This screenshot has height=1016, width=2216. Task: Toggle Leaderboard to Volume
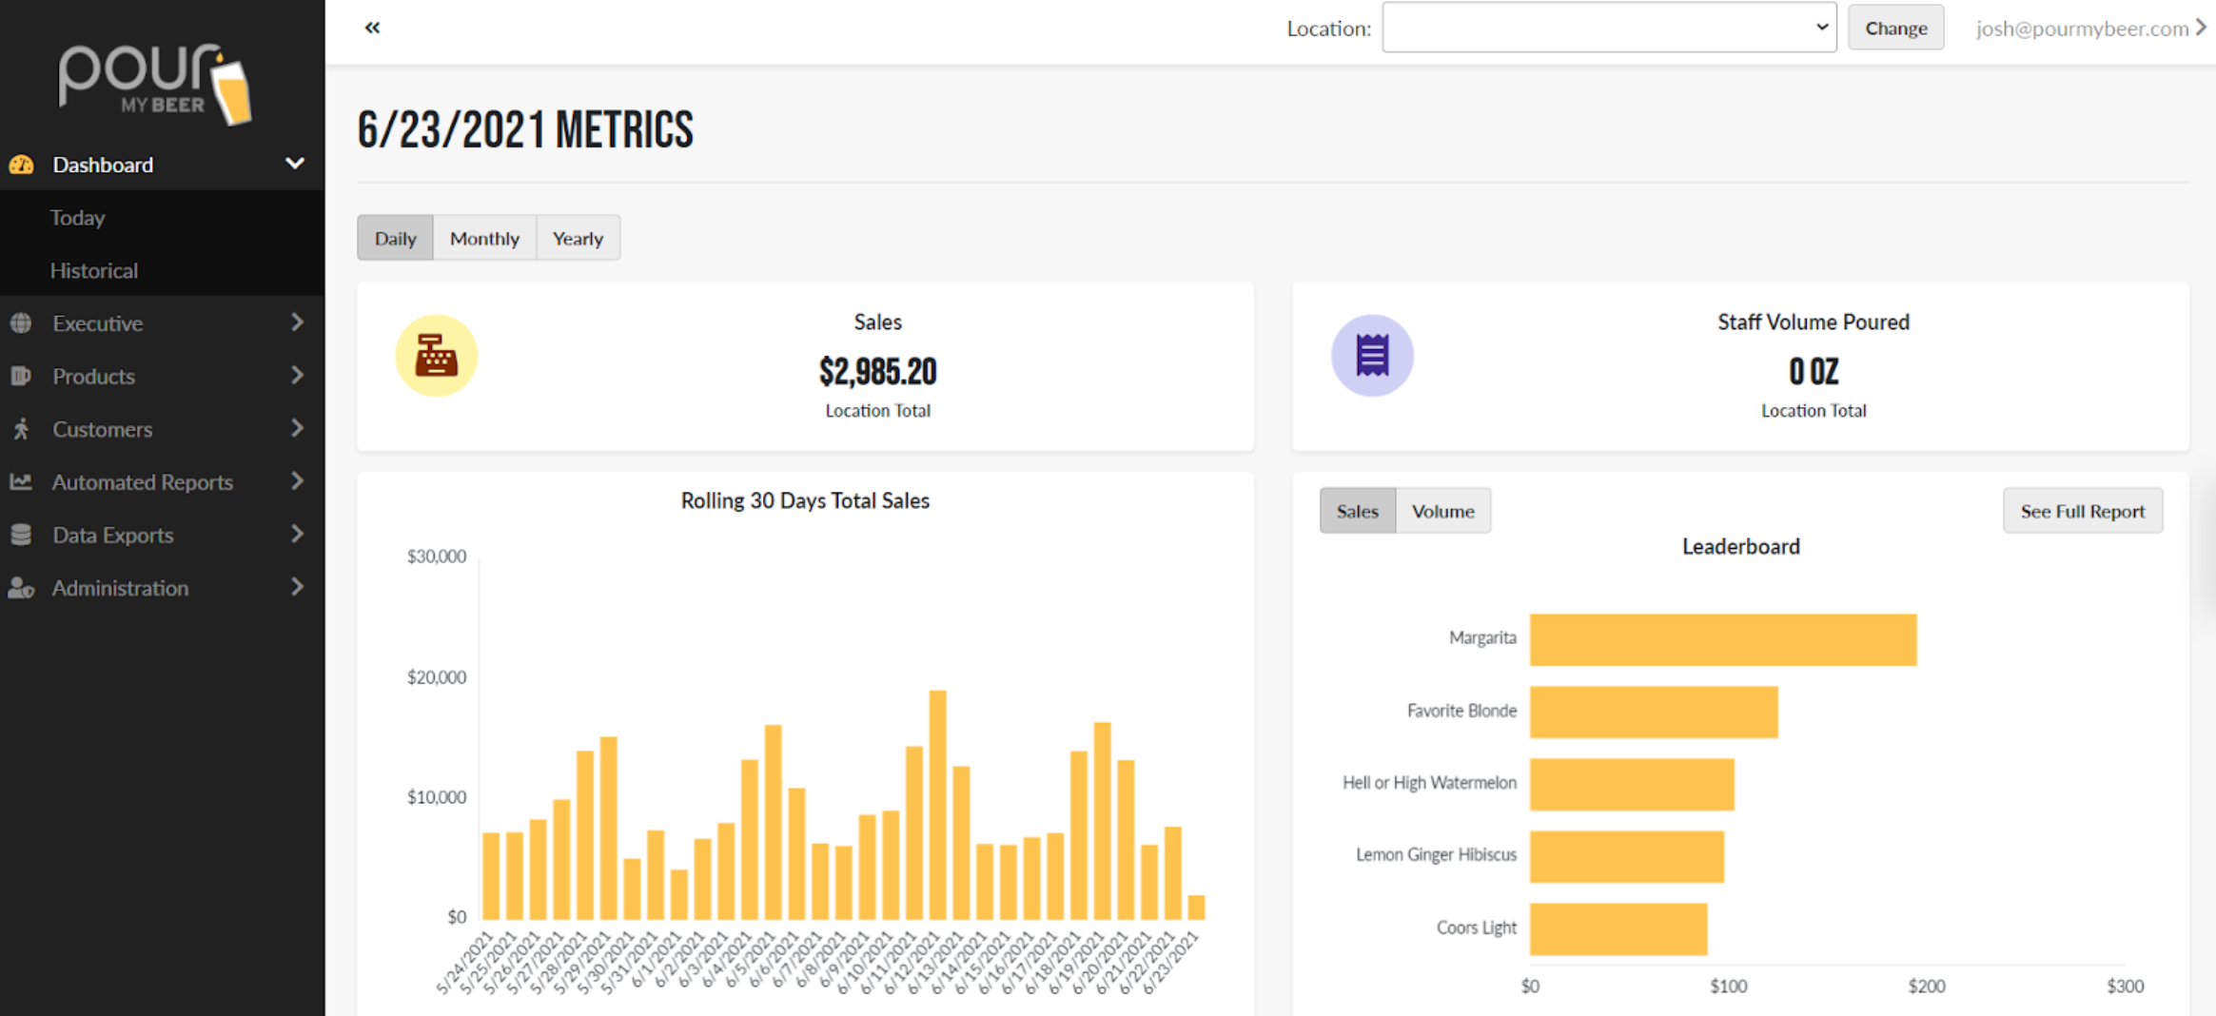click(1442, 511)
